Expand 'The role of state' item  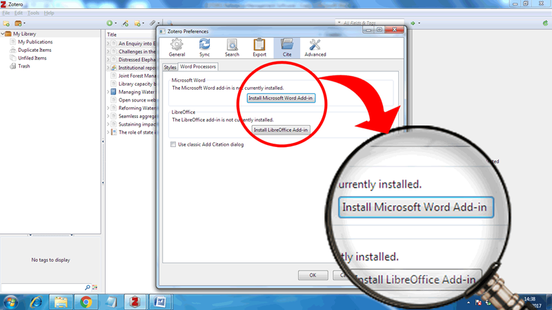click(x=108, y=133)
